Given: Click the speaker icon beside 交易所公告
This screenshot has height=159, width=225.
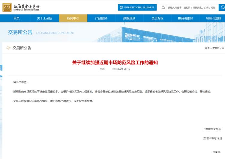Looking at the screenshot, I should [8, 48].
